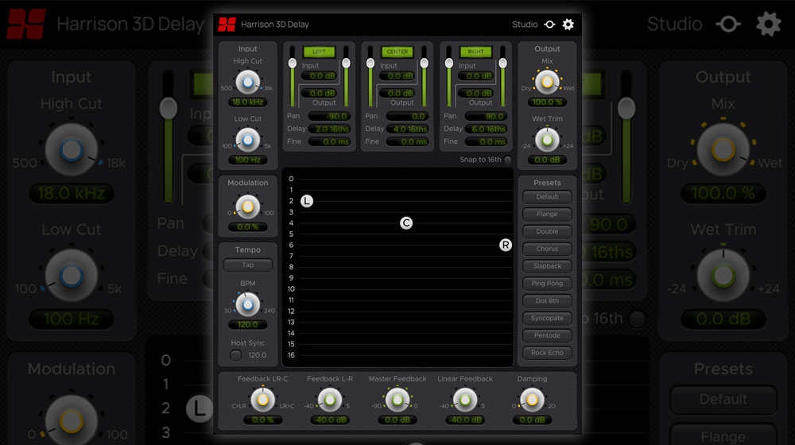This screenshot has width=795, height=445.
Task: Toggle the CENTER channel enable button
Action: coord(397,52)
